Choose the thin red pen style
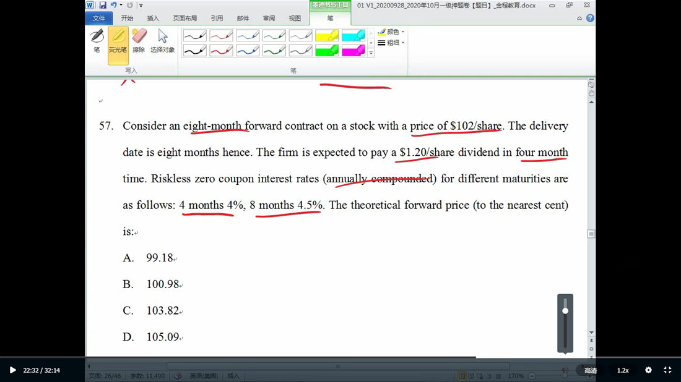The image size is (681, 382). click(221, 36)
